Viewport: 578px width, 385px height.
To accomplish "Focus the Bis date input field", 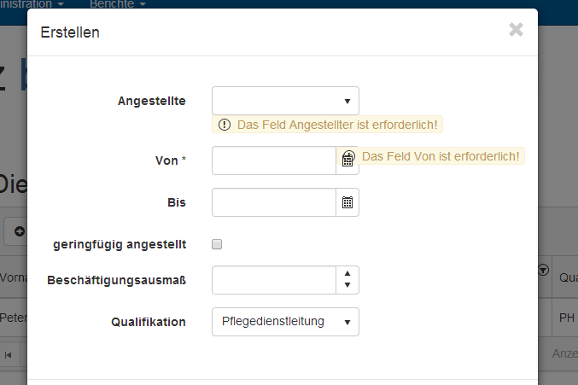I will (273, 202).
